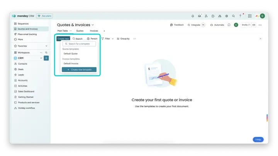
Task: Click Search in the board toolbar
Action: (x=78, y=39)
